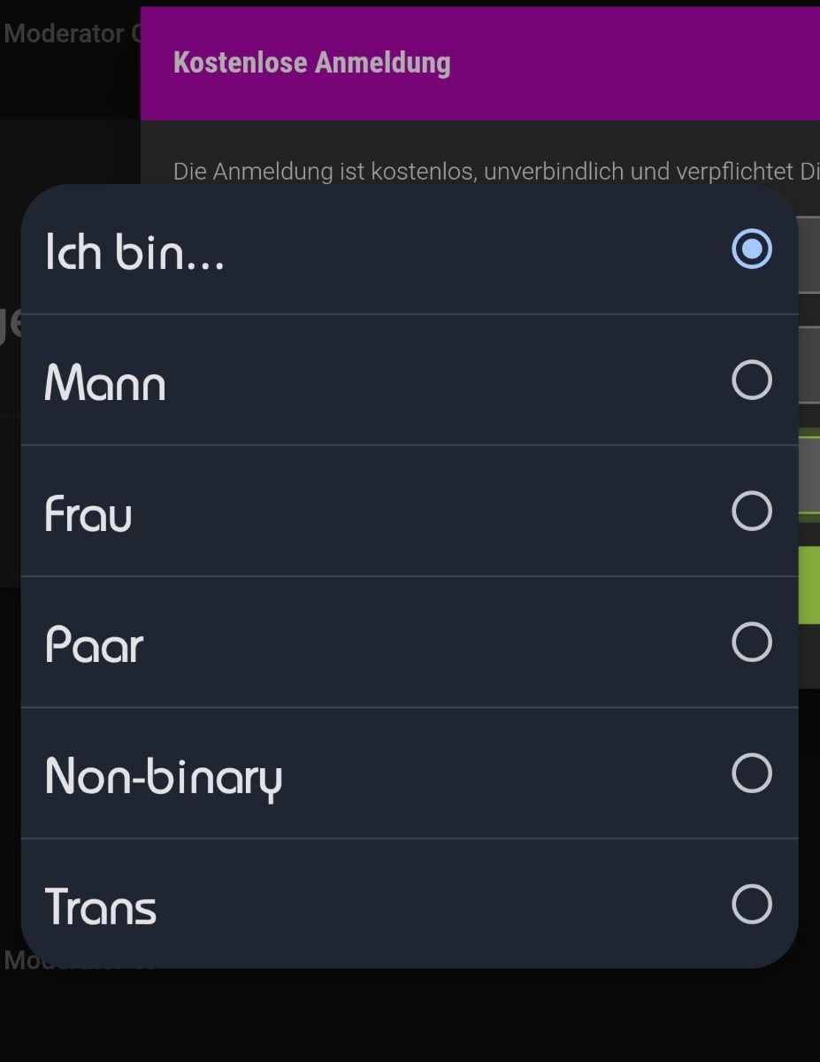Click the purple 'Kostenlose Anmeldung' header
This screenshot has width=820, height=1062.
coord(480,63)
